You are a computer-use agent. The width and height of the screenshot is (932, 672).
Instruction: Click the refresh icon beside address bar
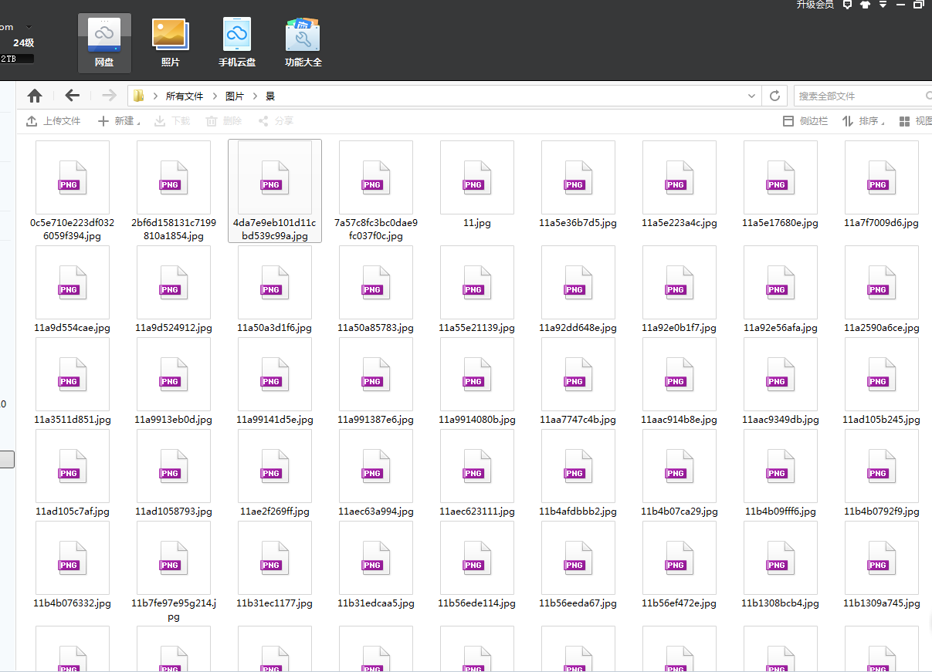[774, 96]
